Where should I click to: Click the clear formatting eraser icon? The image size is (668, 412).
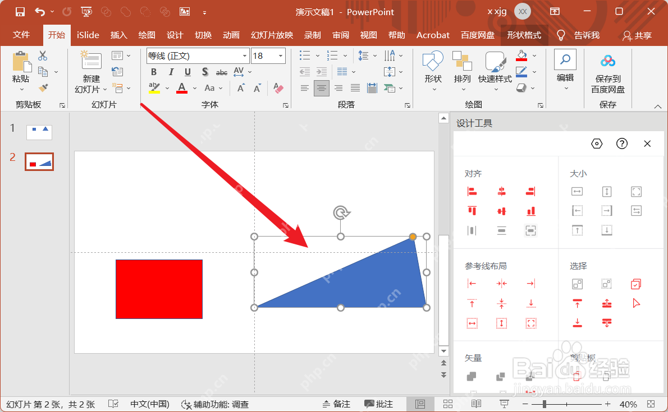(278, 88)
